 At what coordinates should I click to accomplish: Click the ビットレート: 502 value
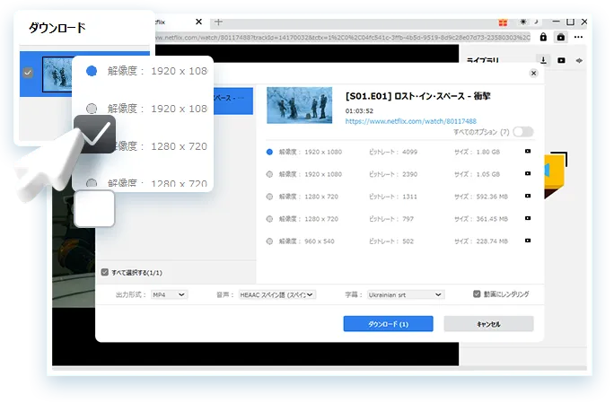tap(391, 241)
